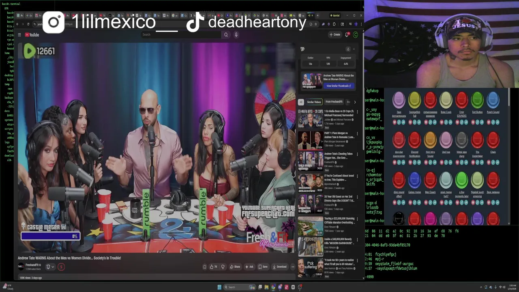Favorite the Discord Notification sound heart
This screenshot has width=519, height=292.
411,163
